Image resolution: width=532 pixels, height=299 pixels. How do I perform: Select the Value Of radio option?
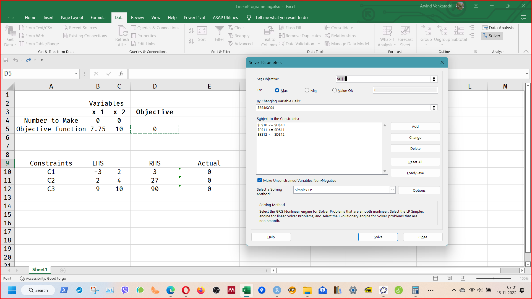[335, 90]
